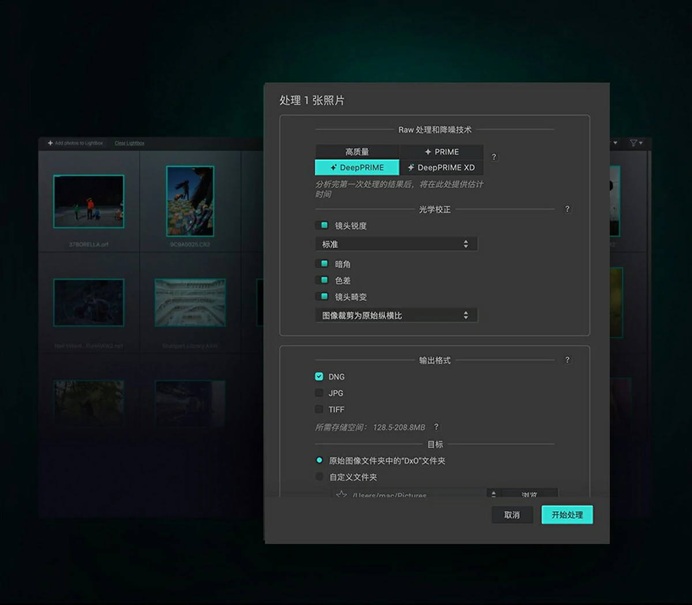The width and height of the screenshot is (692, 605).
Task: Open help for 输出格式 section
Action: [567, 360]
